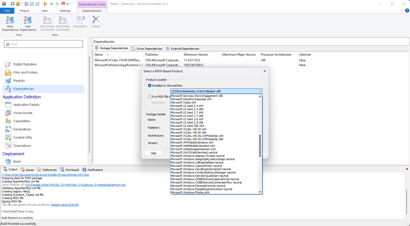Click the output panel vertical scrollbar

[x=407, y=201]
